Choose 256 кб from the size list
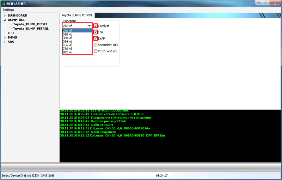The width and height of the screenshot is (282, 180). tap(77, 31)
